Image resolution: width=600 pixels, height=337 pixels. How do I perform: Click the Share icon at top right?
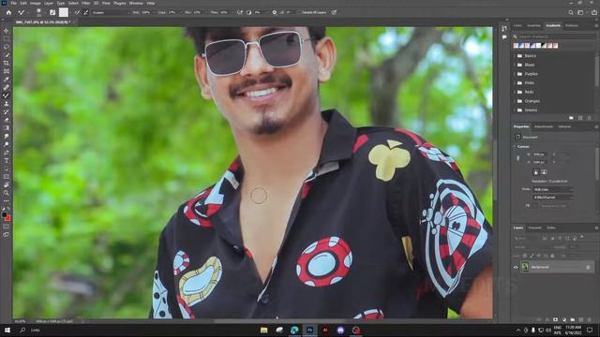tap(593, 12)
